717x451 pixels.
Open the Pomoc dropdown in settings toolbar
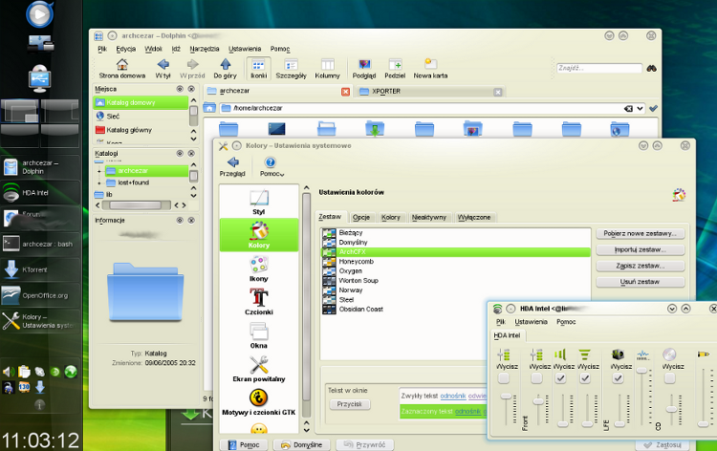(x=272, y=167)
